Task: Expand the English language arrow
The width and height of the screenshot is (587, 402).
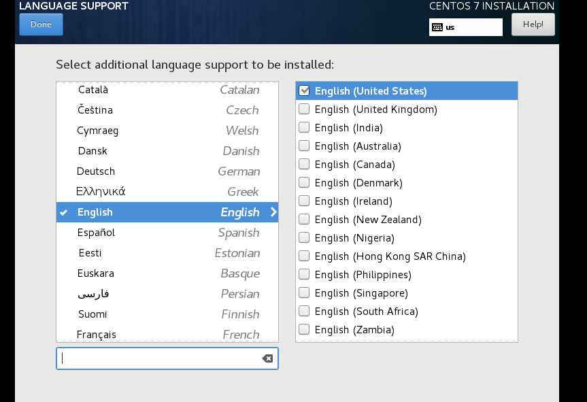Action: point(273,212)
